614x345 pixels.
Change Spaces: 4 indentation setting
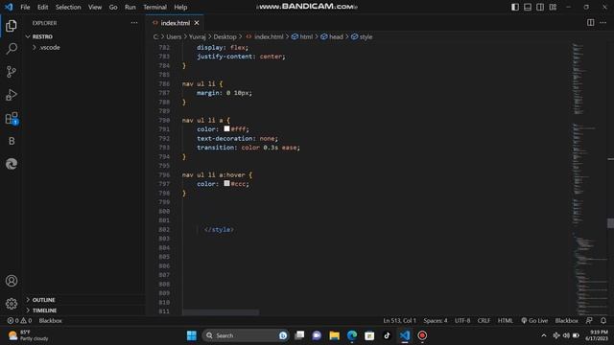coord(435,321)
